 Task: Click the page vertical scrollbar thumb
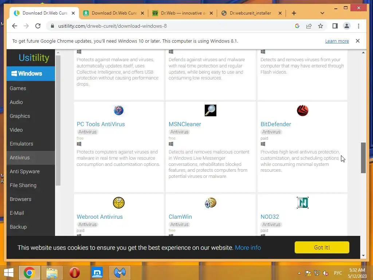tap(363, 158)
